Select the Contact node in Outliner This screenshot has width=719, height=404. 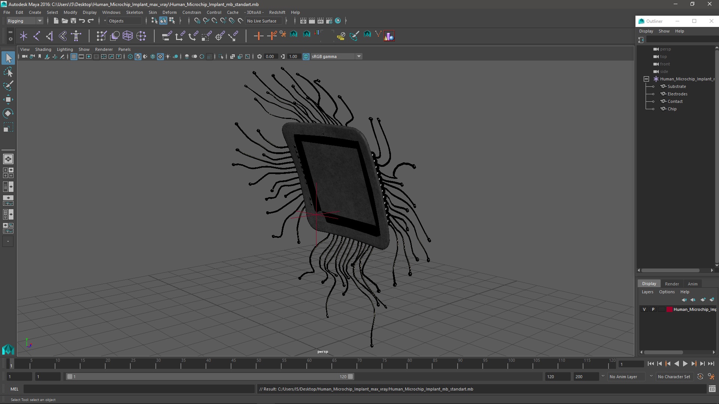675,101
